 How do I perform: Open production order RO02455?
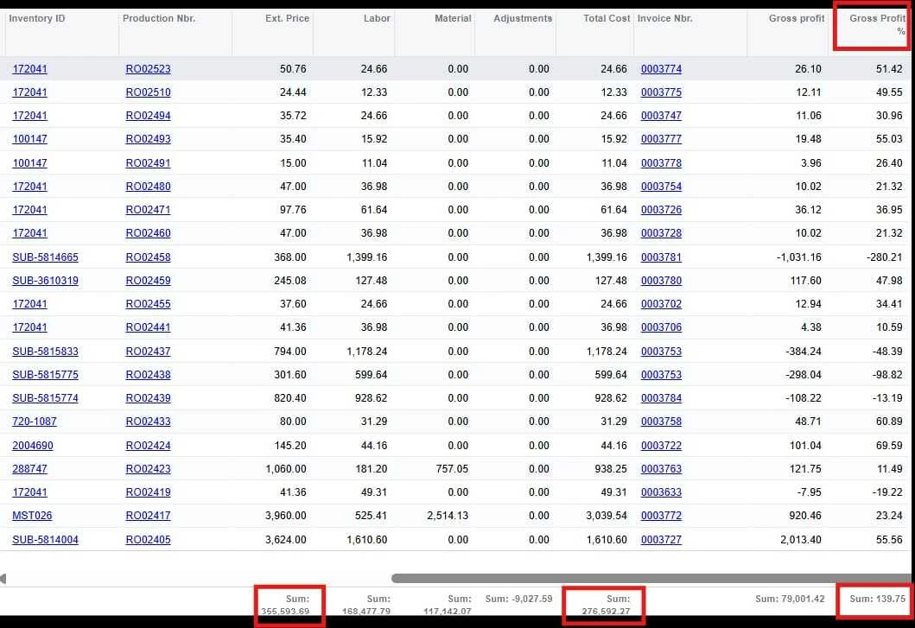tap(149, 303)
